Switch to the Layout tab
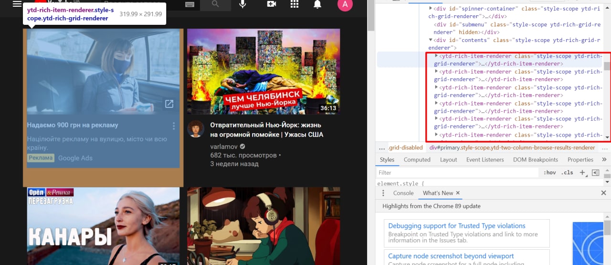Screen dimensions: 611x265 click(x=448, y=159)
